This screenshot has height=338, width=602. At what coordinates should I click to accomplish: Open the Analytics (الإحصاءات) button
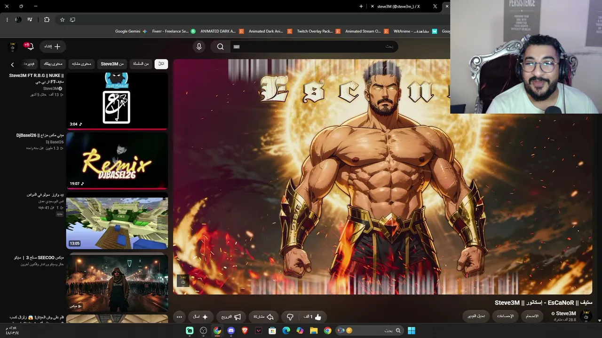tap(506, 316)
